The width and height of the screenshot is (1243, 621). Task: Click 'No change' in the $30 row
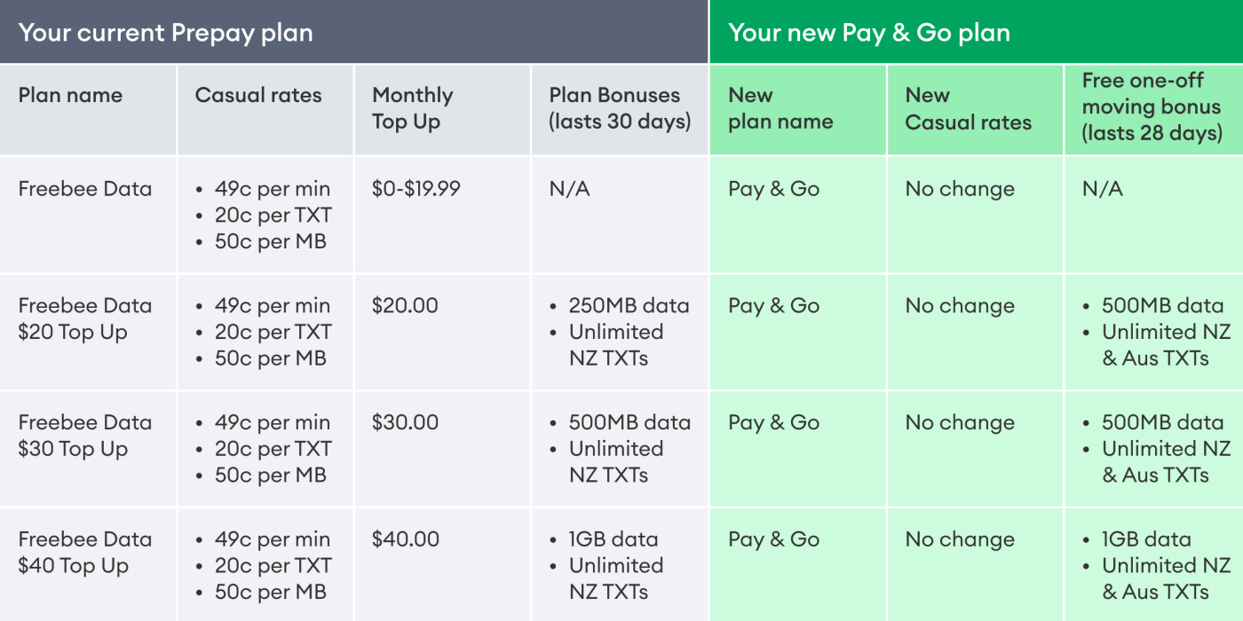pos(960,422)
